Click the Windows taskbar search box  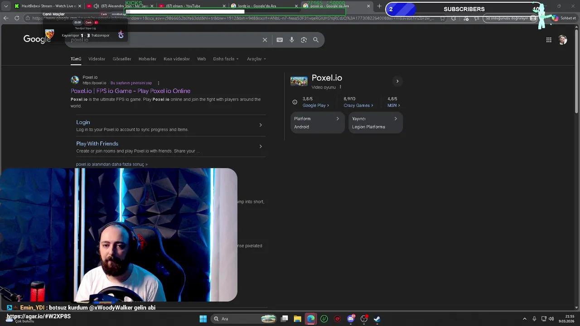pyautogui.click(x=245, y=319)
